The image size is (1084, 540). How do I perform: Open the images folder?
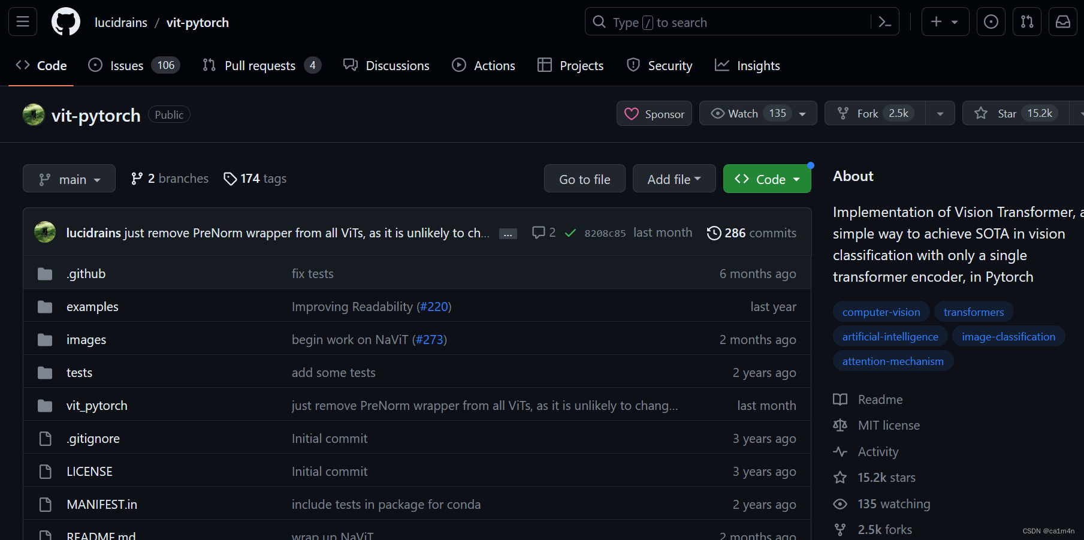pyautogui.click(x=86, y=340)
